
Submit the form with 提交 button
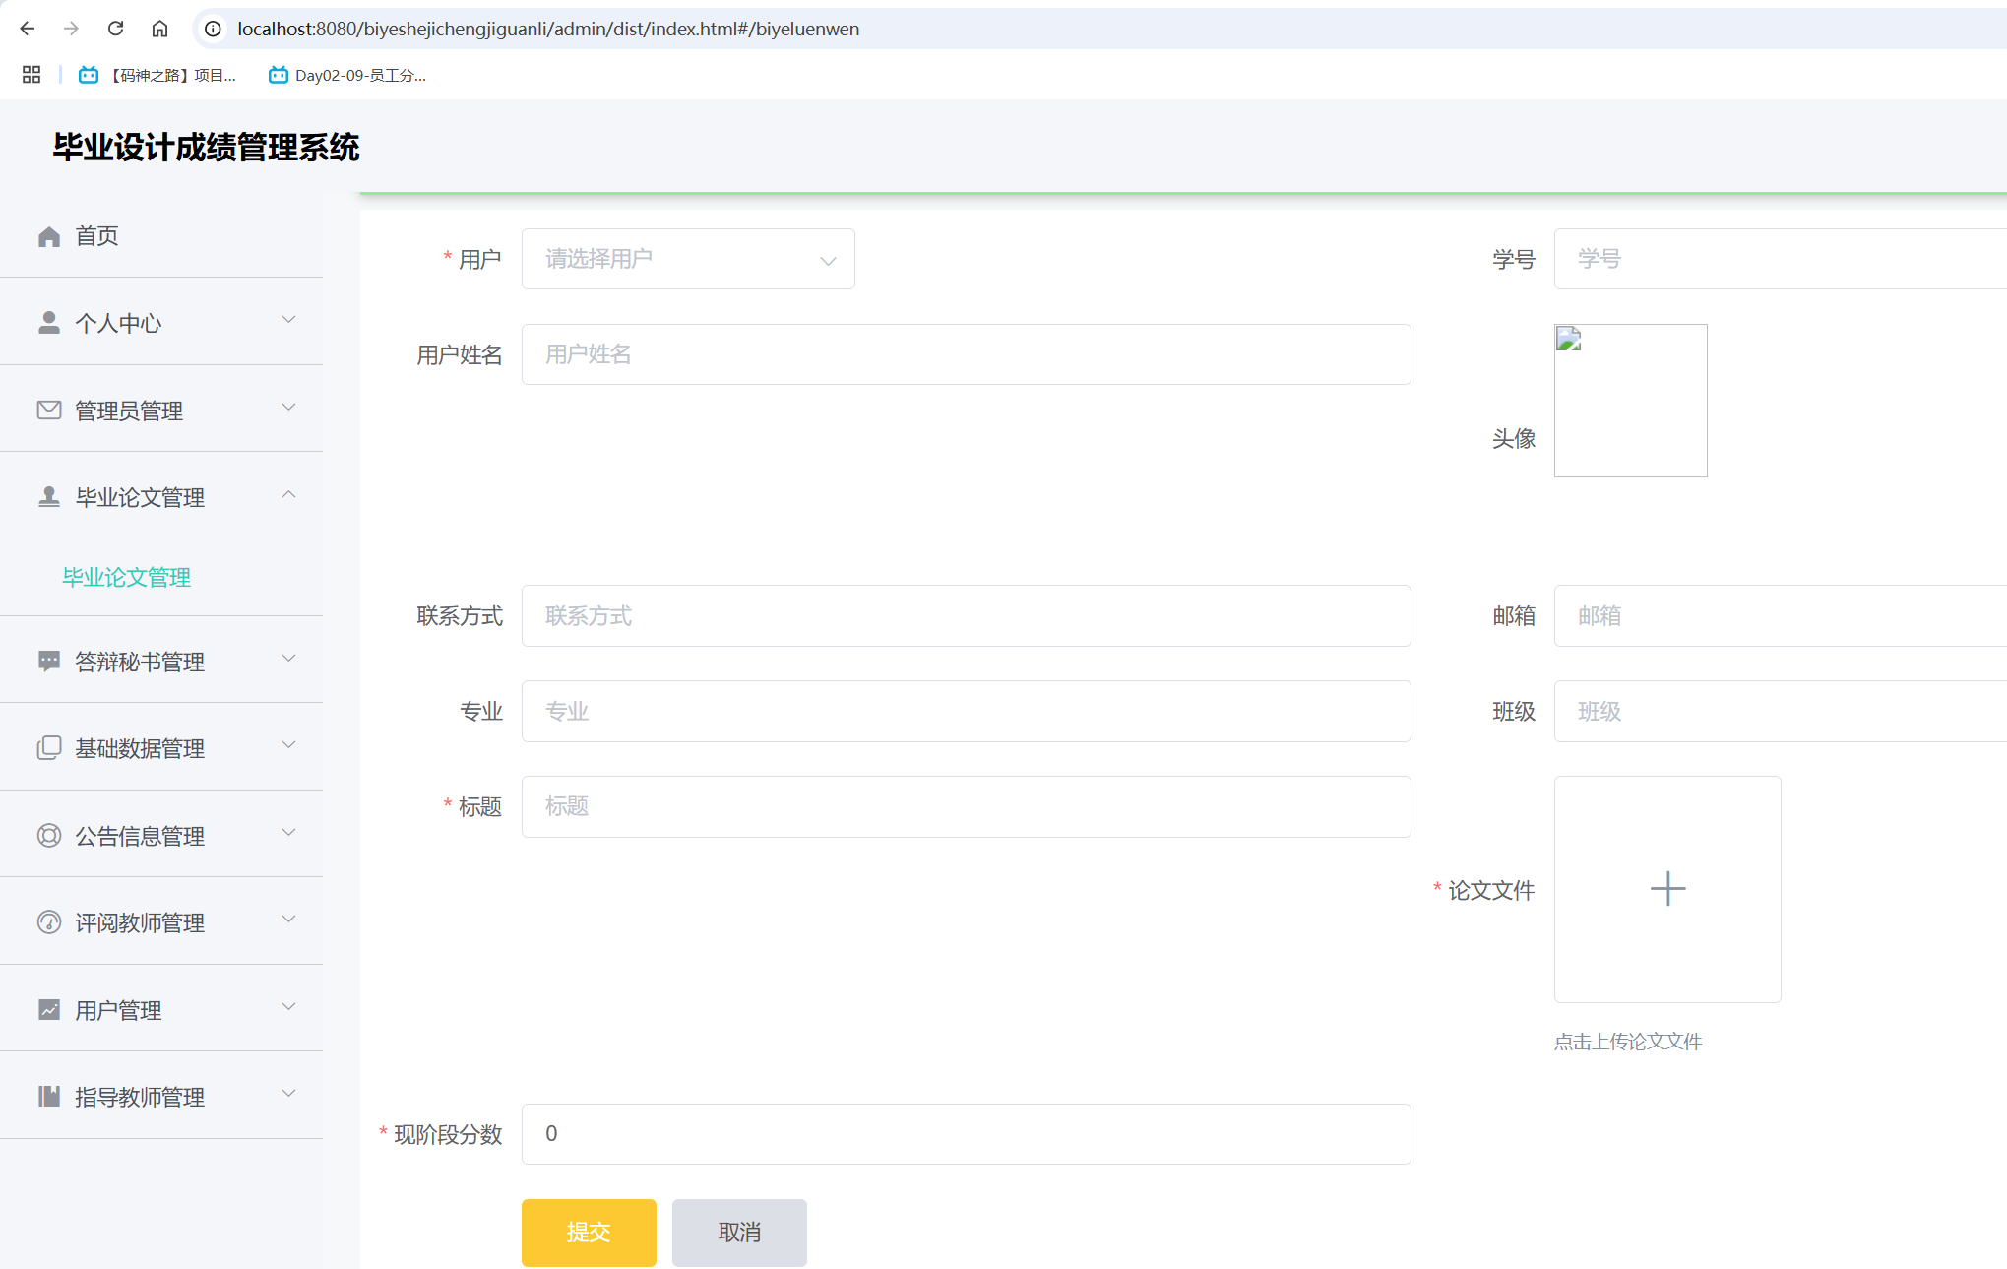[x=589, y=1233]
